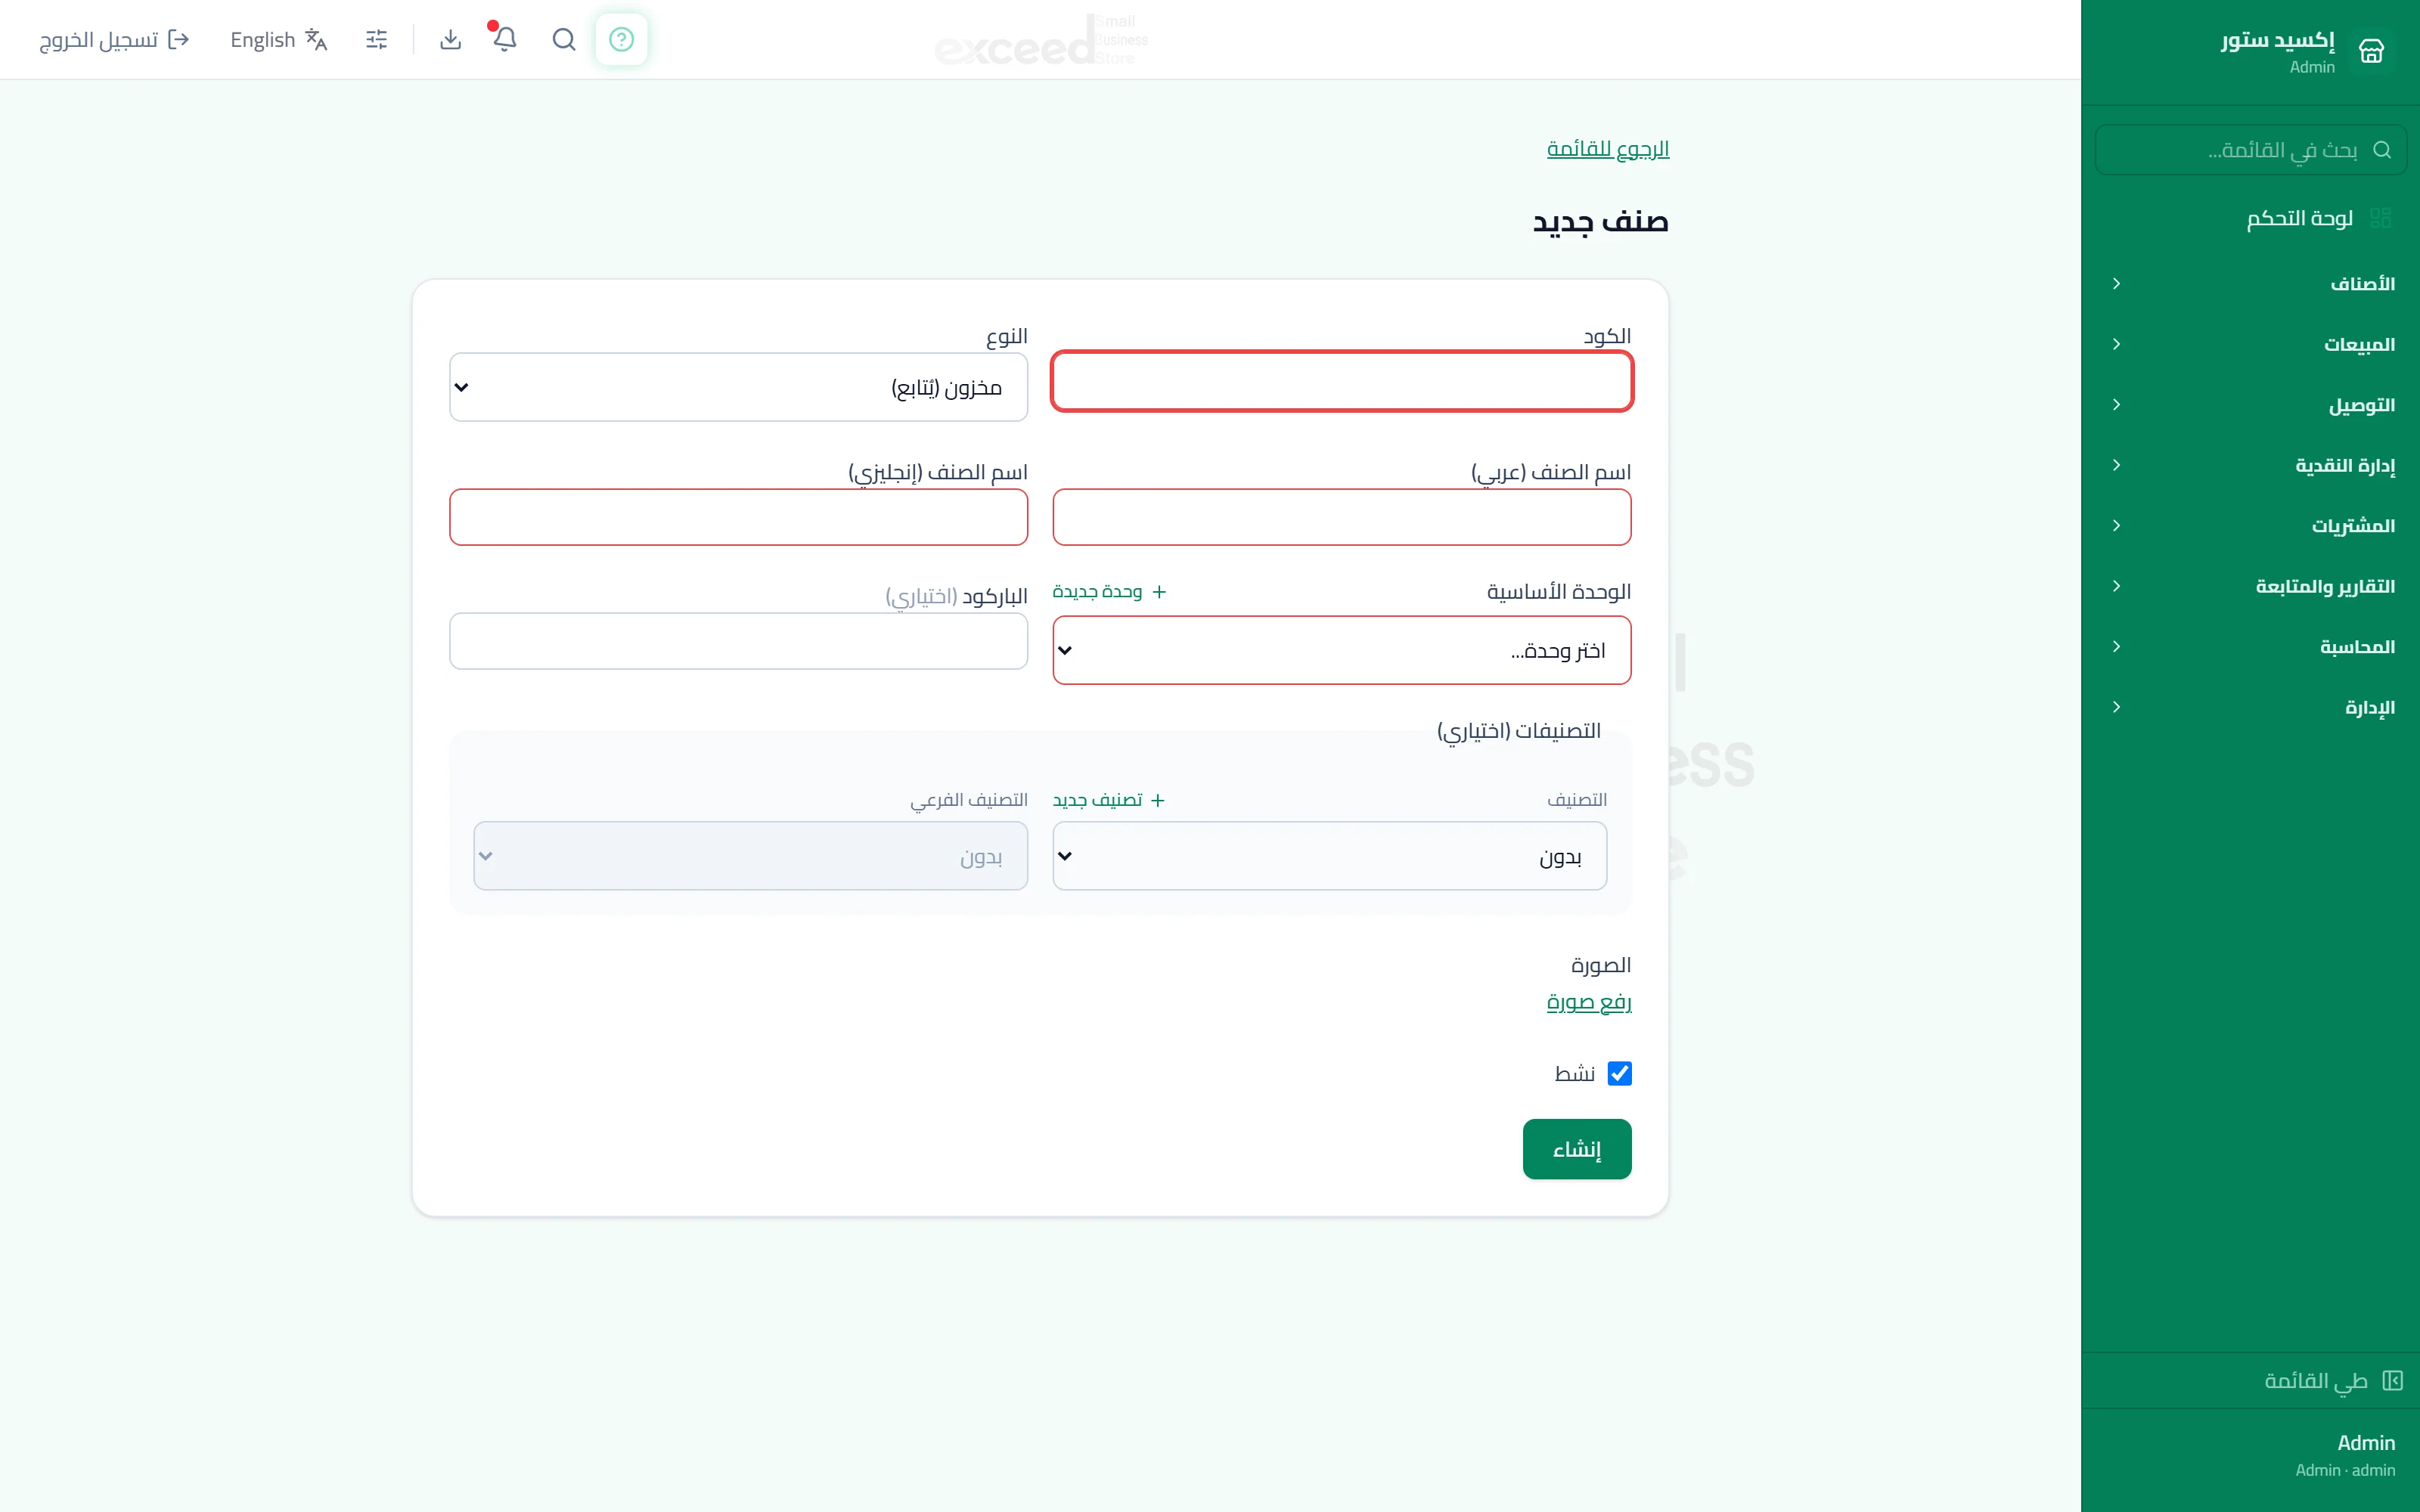Open the الإدارة sidebar menu

pos(2250,707)
